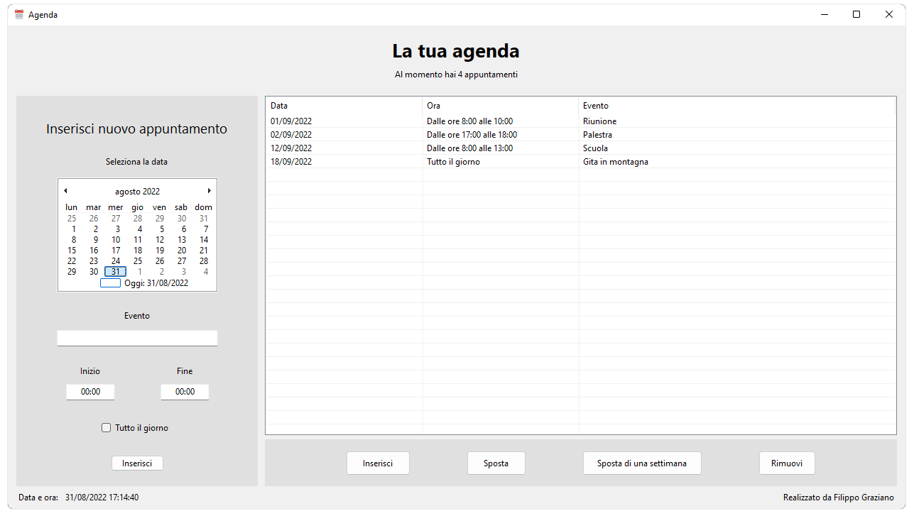909x511 pixels.
Task: Click the Fine time field
Action: pos(185,391)
